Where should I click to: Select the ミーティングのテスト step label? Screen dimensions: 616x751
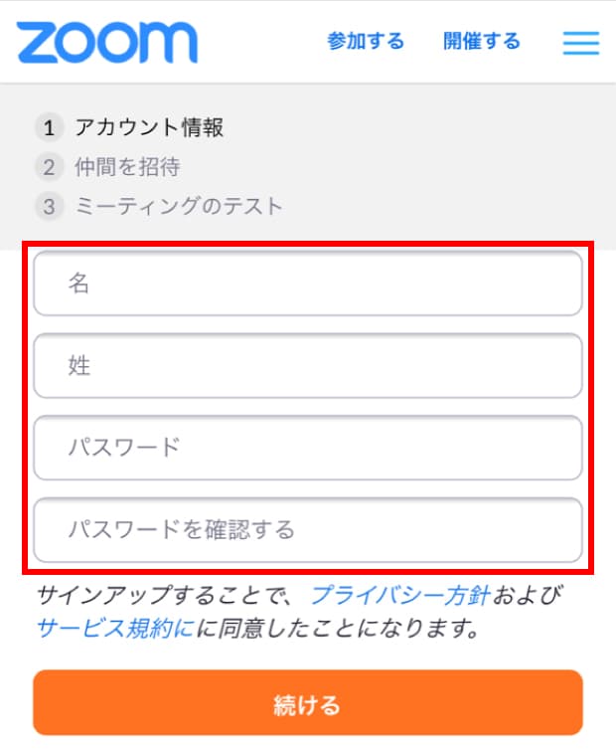click(x=179, y=207)
